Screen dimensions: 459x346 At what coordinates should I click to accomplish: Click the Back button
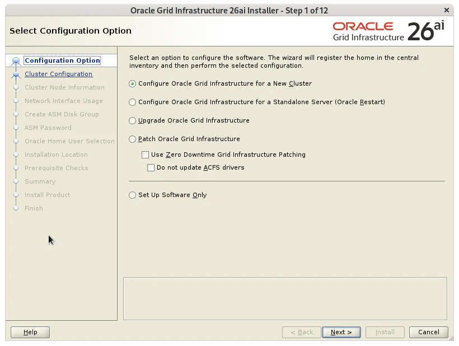click(302, 332)
